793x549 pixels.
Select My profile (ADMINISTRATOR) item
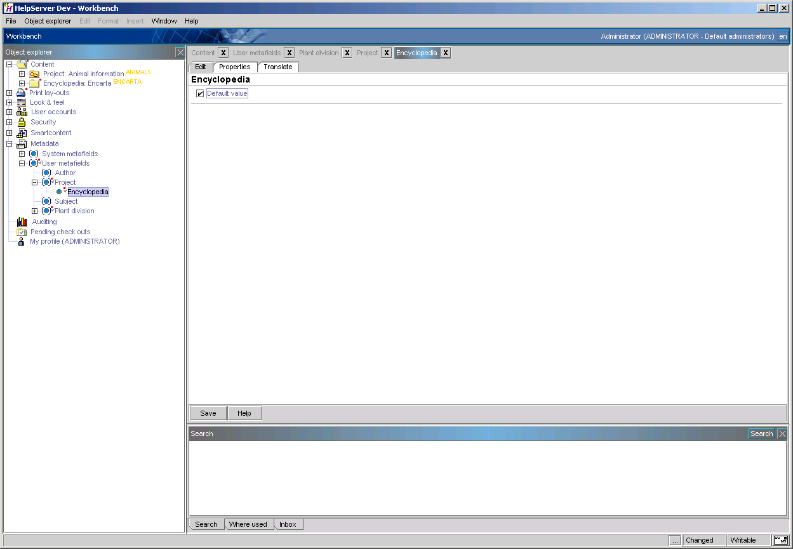point(75,241)
